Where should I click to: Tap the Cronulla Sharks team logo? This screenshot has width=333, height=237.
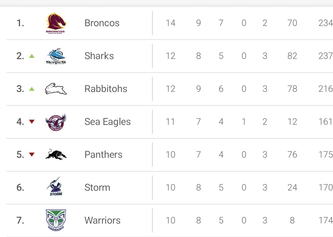point(56,56)
